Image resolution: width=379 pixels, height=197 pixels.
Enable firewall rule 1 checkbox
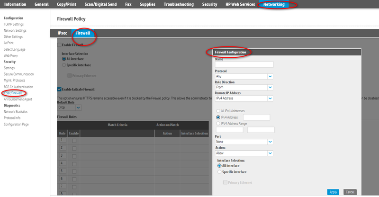pos(73,141)
